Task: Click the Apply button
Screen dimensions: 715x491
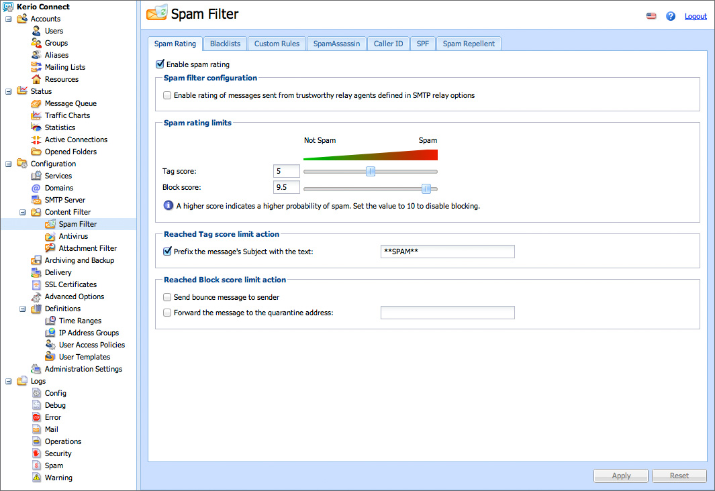Action: click(x=621, y=476)
